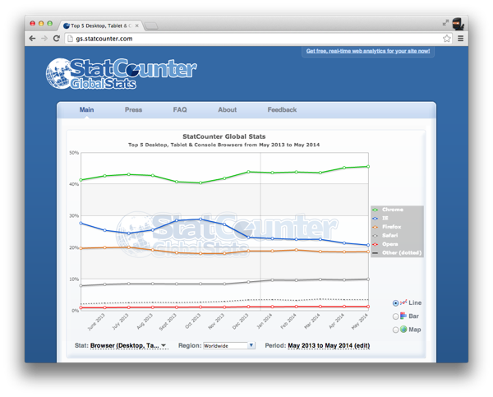
Task: Click the Safari data point at Jan 2014
Action: pos(272,279)
